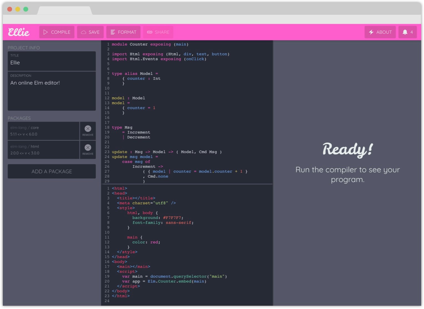Click 'Run the compiler to see your program.' text
The height and width of the screenshot is (309, 424).
[347, 174]
